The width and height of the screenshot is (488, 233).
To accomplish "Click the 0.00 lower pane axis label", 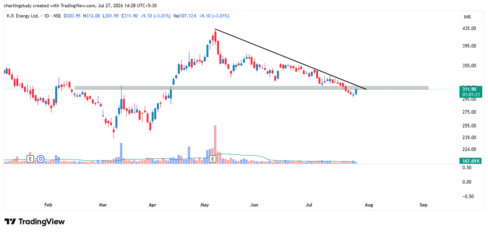I will 466,182.
